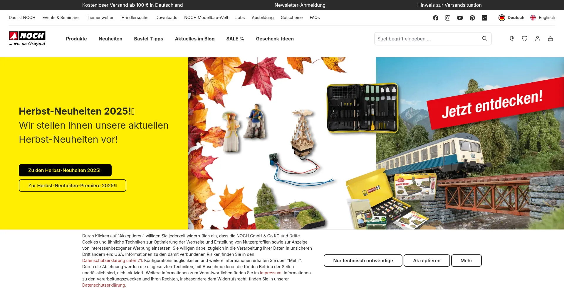The width and height of the screenshot is (564, 291).
Task: Open the user account icon
Action: pyautogui.click(x=538, y=39)
